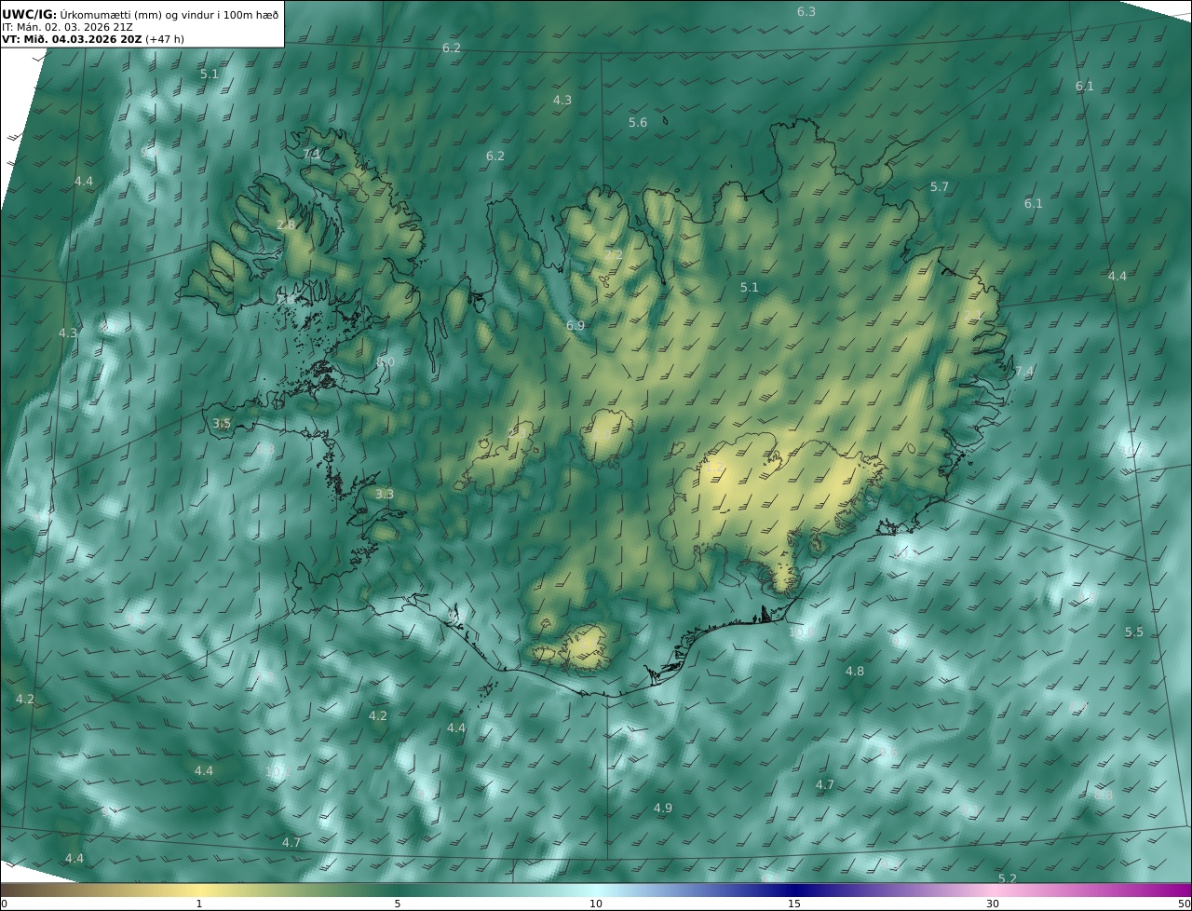Screen dimensions: 1192x911
Task: Click the 3.3 value in west Iceland
Action: coord(385,494)
